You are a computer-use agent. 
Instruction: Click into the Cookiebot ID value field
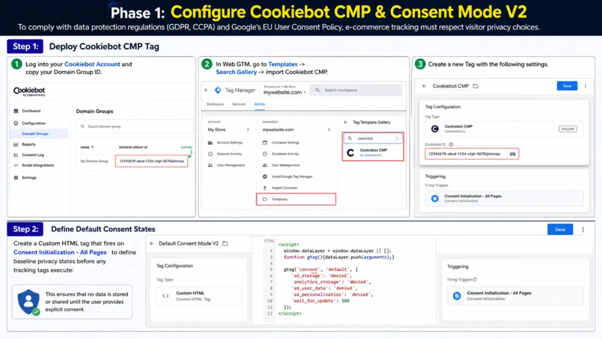[x=466, y=154]
